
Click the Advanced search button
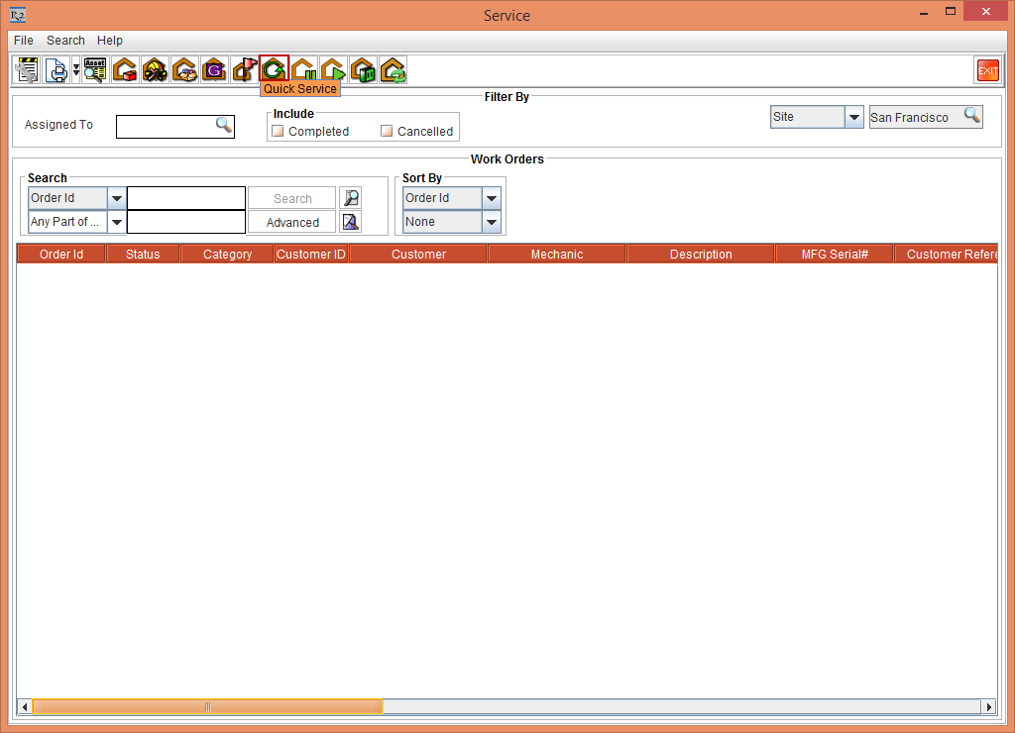pos(292,223)
